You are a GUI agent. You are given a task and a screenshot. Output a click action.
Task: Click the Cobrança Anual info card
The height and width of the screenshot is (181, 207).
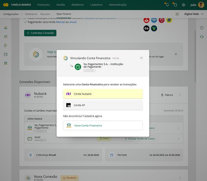[x=63, y=155]
